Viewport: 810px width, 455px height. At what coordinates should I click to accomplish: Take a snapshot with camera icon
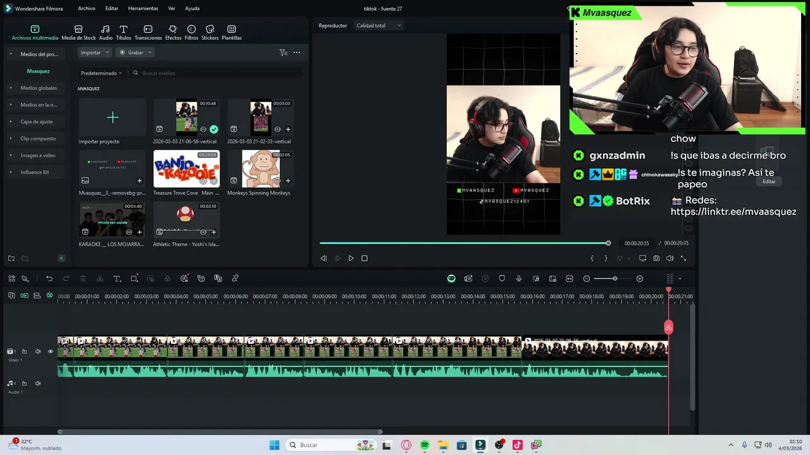coord(656,258)
